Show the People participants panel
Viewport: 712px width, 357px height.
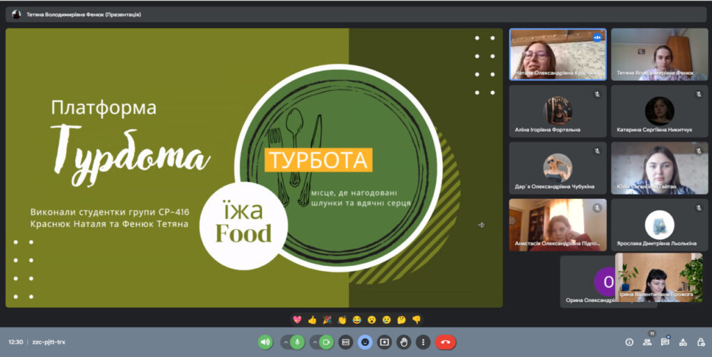(x=647, y=342)
